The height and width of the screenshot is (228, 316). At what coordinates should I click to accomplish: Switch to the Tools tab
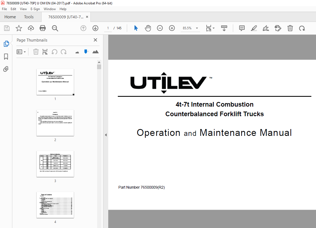(x=29, y=17)
